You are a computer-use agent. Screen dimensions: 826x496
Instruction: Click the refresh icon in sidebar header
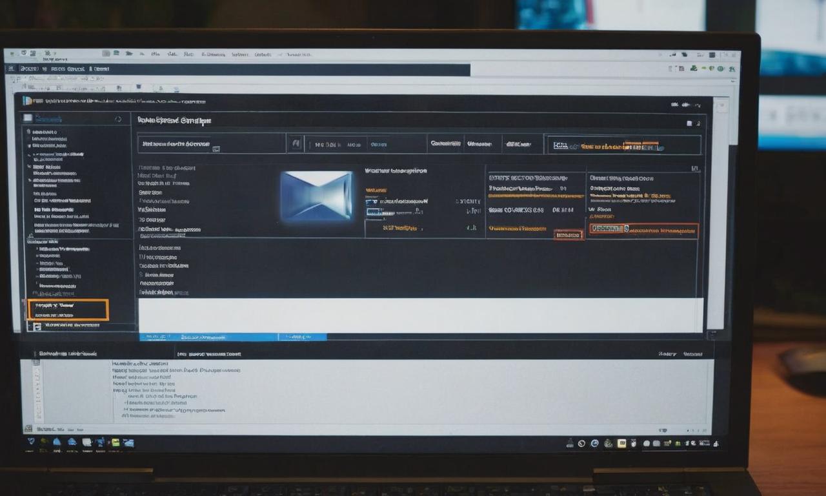[x=118, y=119]
